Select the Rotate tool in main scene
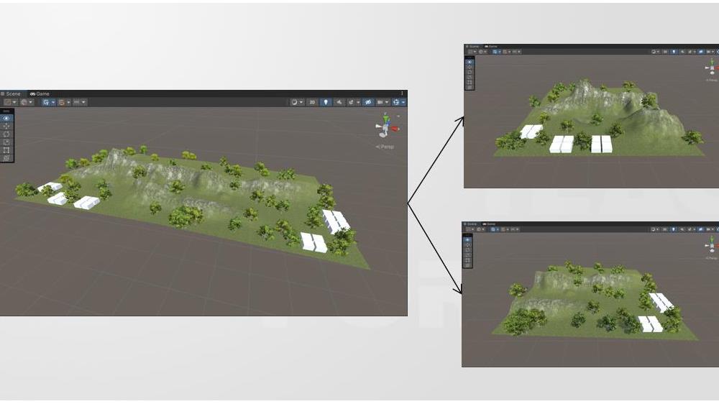This screenshot has height=404, width=719. click(x=6, y=134)
